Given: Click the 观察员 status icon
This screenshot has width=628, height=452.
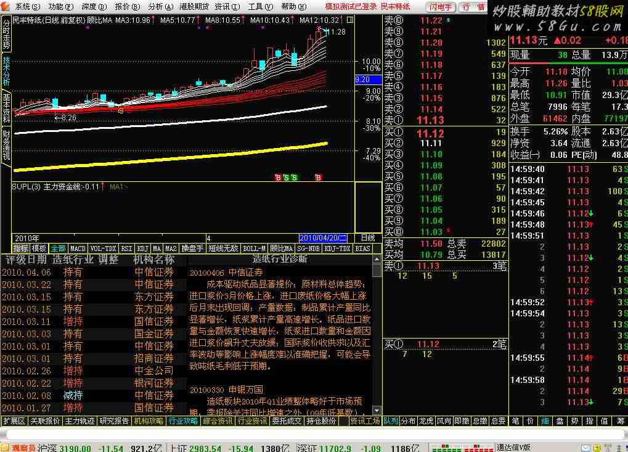Looking at the screenshot, I should tap(18, 448).
